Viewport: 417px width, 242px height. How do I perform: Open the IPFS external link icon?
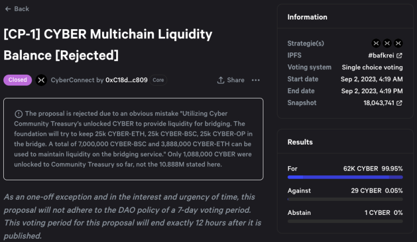click(399, 55)
